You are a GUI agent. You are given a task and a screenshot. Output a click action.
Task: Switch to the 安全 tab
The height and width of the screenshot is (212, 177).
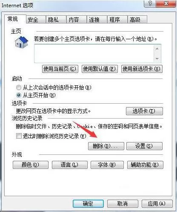pyautogui.click(x=33, y=20)
